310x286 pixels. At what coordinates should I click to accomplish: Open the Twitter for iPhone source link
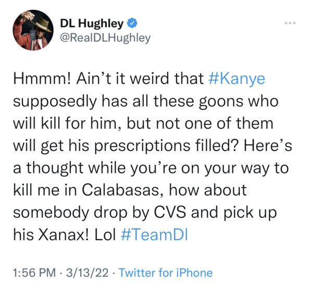coord(166,273)
